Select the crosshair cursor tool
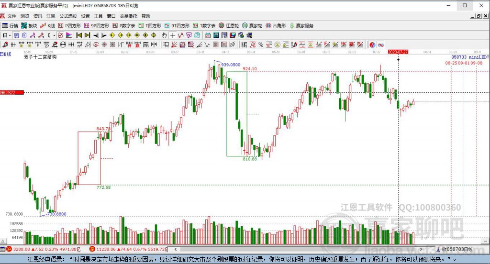This screenshot has width=490, height=264. [x=173, y=35]
